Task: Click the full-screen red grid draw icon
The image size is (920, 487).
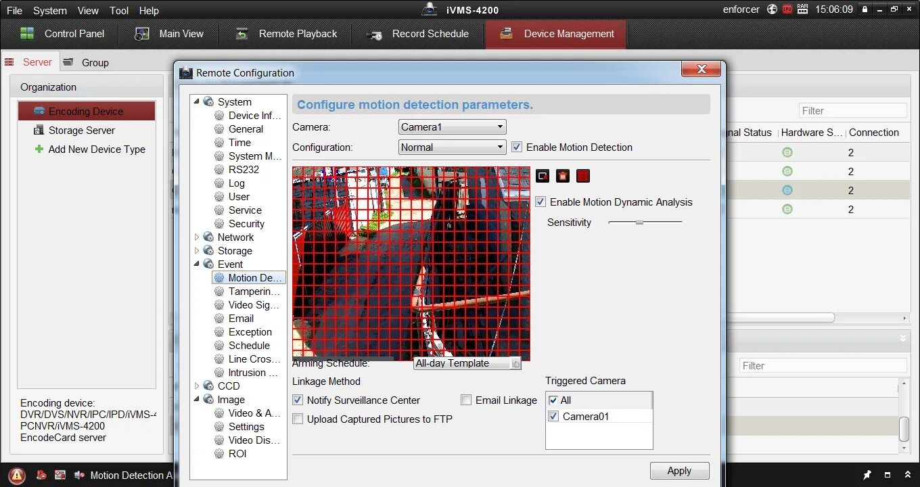Action: coord(584,176)
